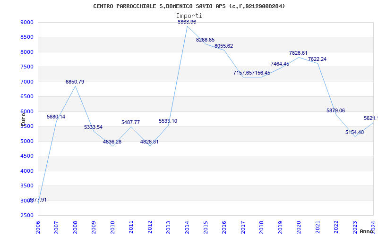Screen dimensions: 378x236
Task: Click the 2017 year label
Action: pos(243,228)
